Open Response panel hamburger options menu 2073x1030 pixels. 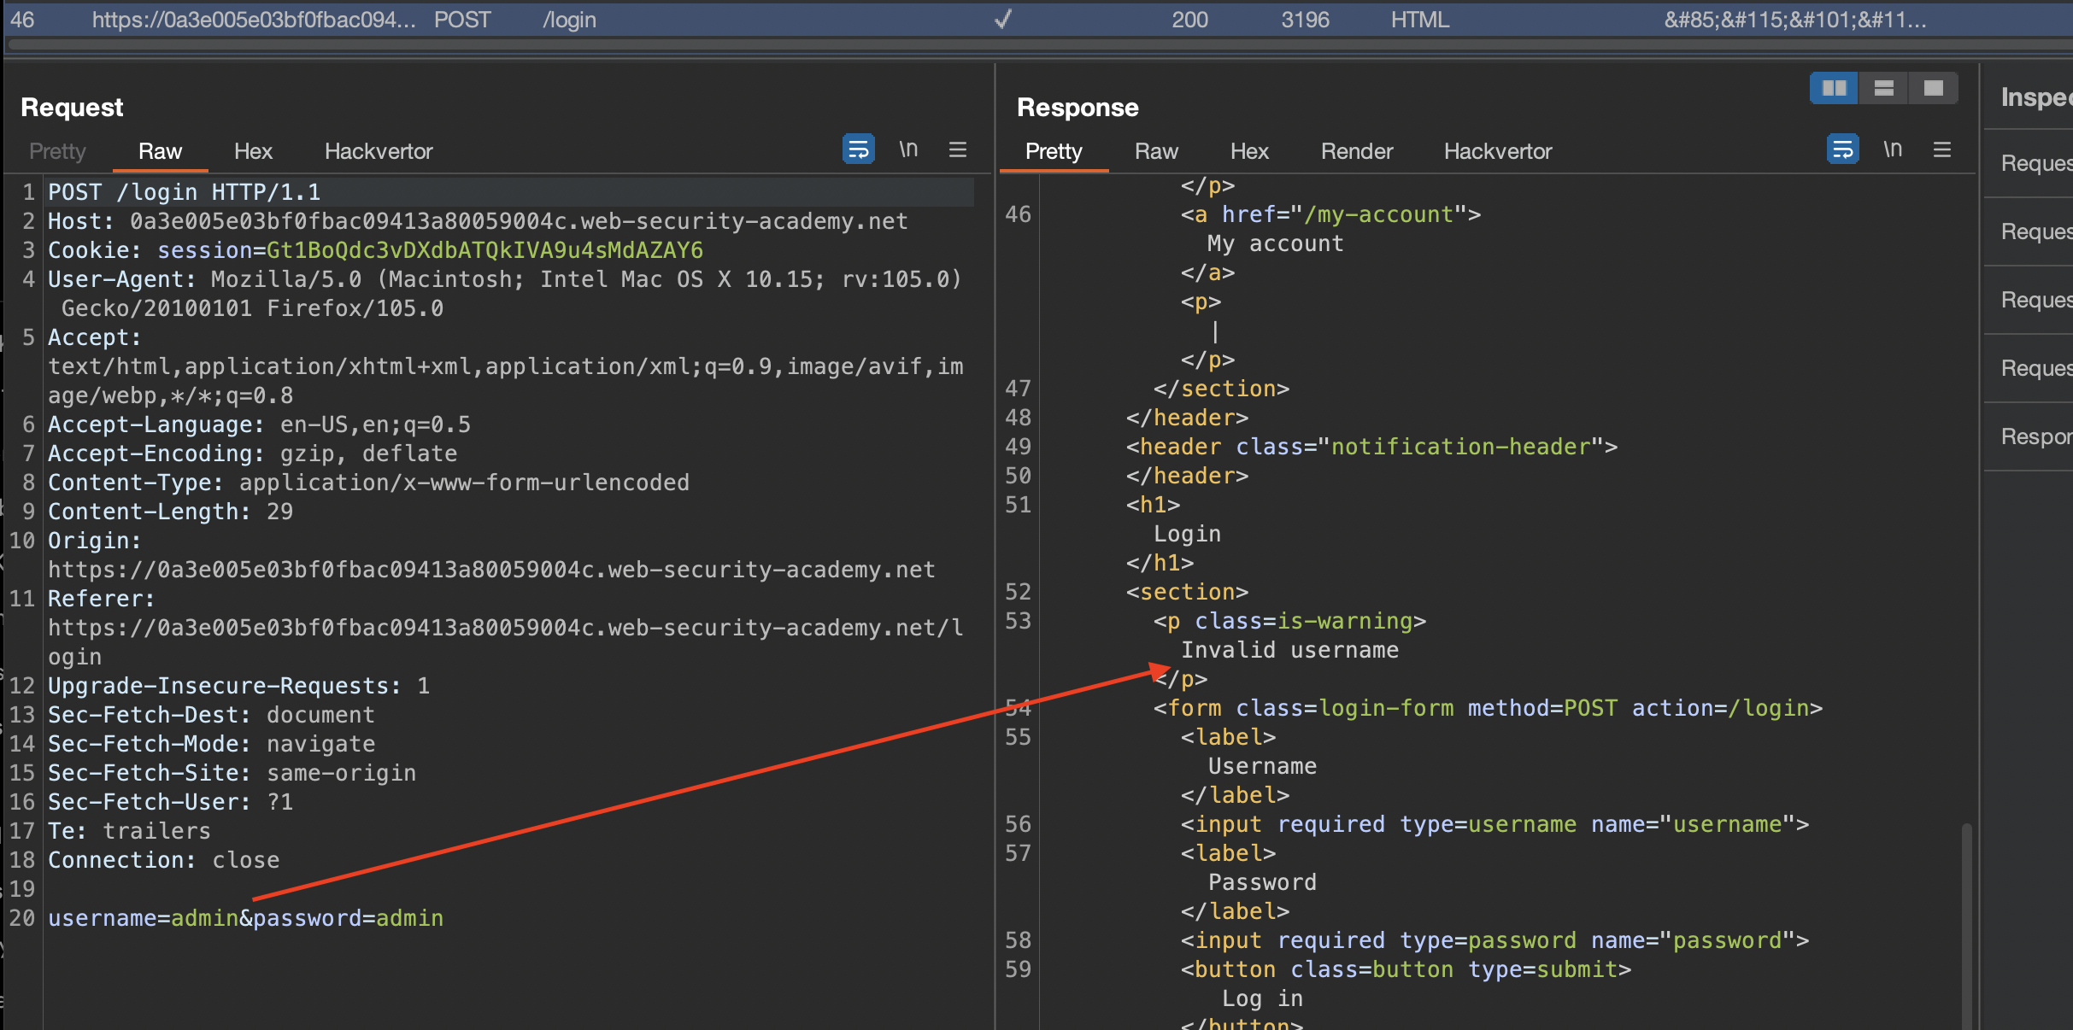1942,149
